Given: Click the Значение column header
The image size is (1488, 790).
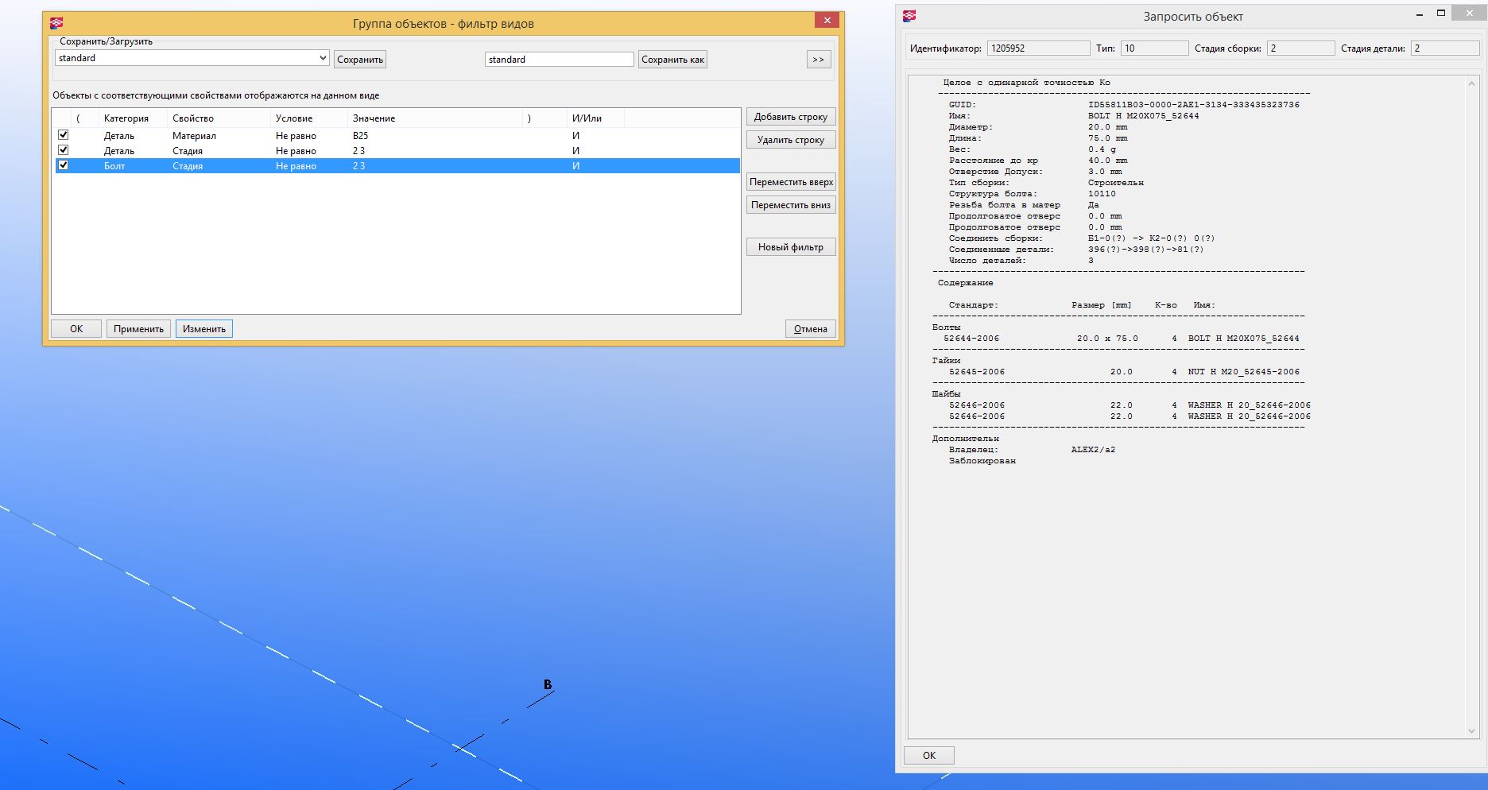Looking at the screenshot, I should coord(374,118).
